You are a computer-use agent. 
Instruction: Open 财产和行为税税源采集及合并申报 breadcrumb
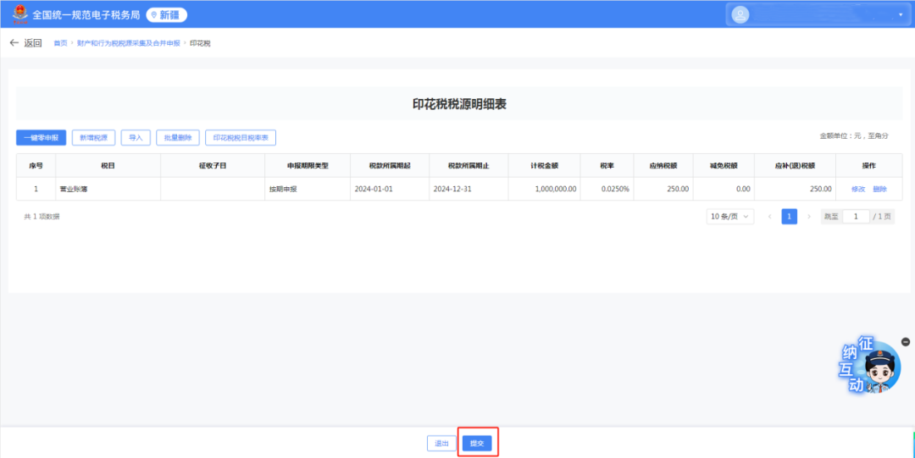tap(129, 44)
